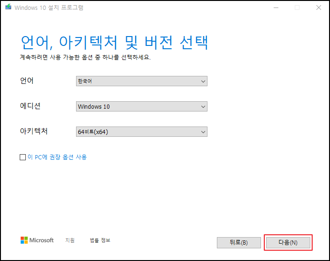Click the Microsoft logo in the footer
330x261 pixels.
tap(37, 240)
